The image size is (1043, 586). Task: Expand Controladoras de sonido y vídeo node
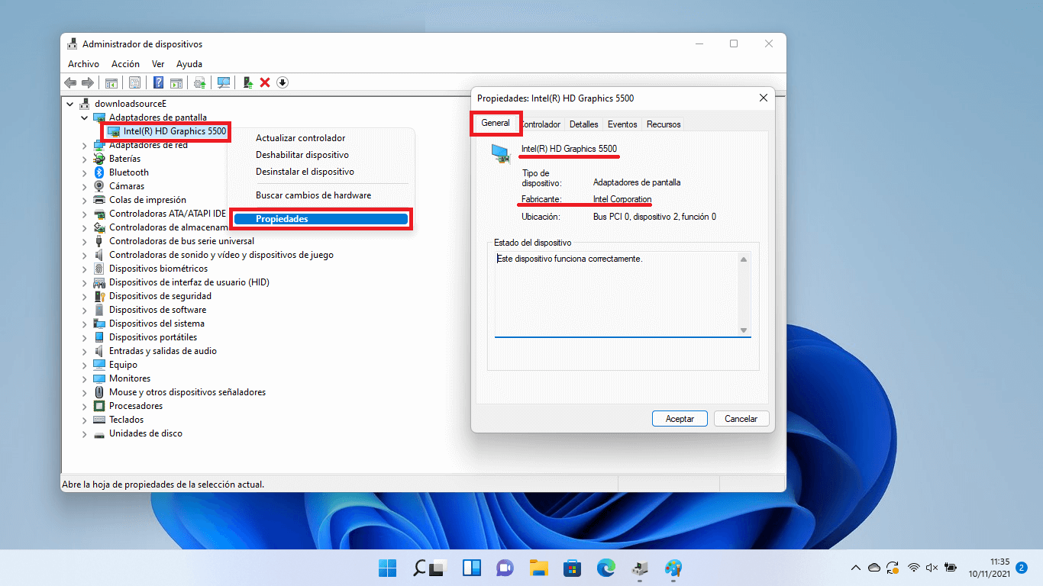tap(85, 255)
